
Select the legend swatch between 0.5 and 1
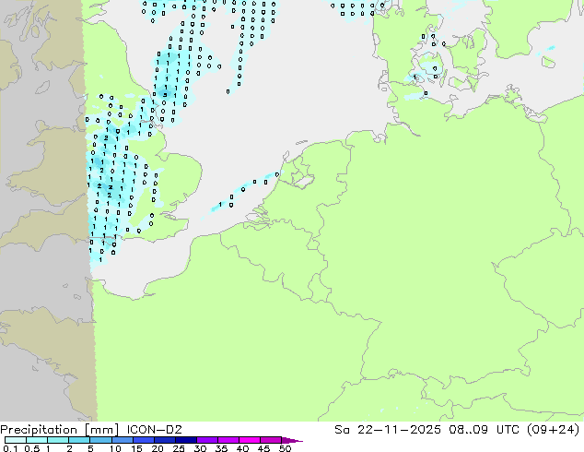(37, 440)
